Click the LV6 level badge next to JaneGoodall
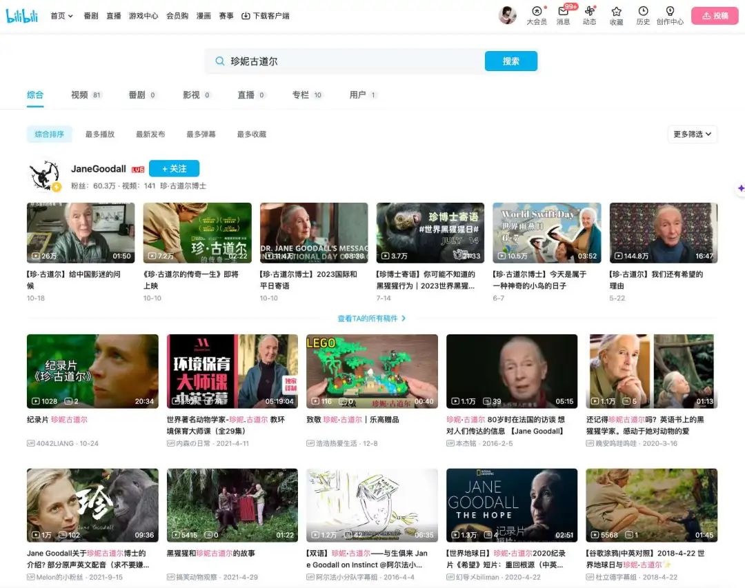 click(x=138, y=170)
